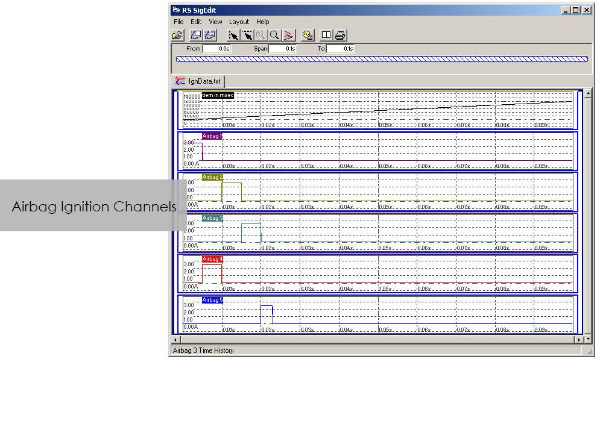
Task: Click the second tiled windows layout icon
Action: pos(209,36)
